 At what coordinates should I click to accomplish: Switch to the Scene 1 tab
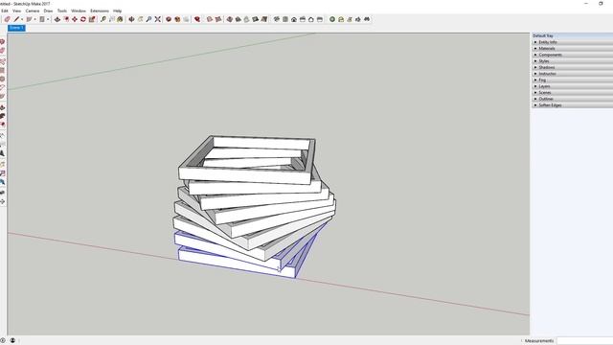(16, 28)
